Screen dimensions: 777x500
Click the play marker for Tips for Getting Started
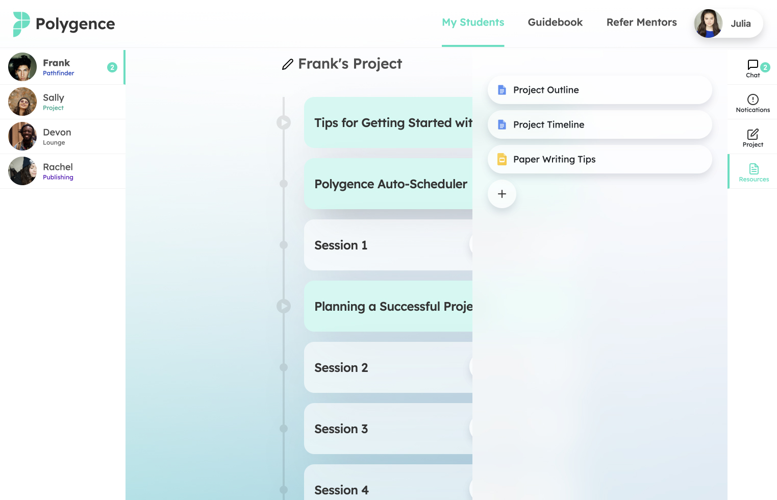[284, 122]
